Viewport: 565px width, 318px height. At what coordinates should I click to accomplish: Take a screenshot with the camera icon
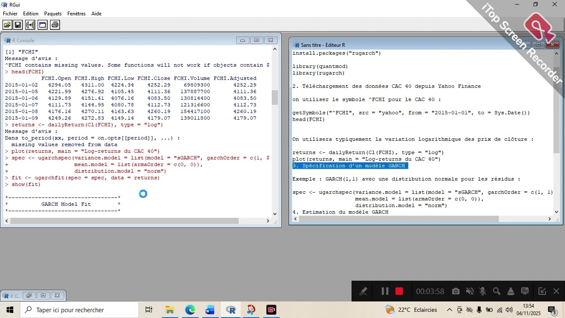click(x=456, y=291)
